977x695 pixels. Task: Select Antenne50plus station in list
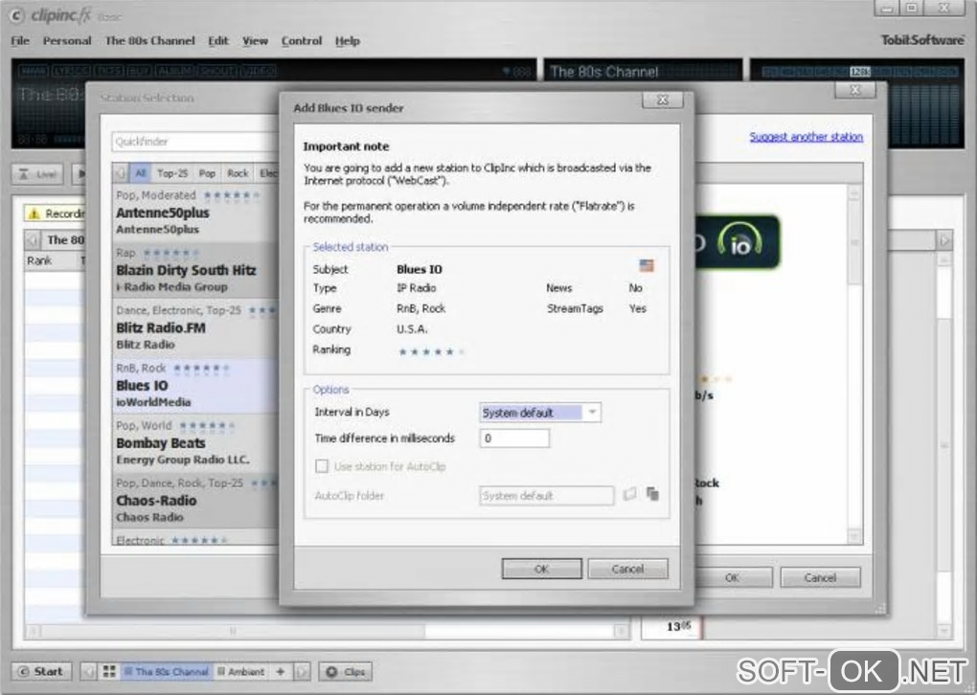coord(195,213)
